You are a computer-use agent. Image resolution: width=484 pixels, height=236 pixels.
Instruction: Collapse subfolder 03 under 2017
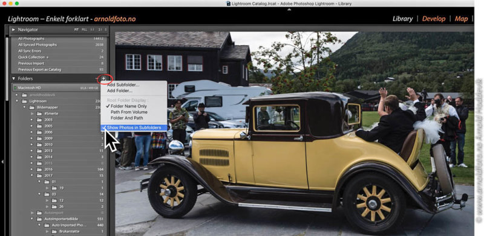[x=39, y=194]
